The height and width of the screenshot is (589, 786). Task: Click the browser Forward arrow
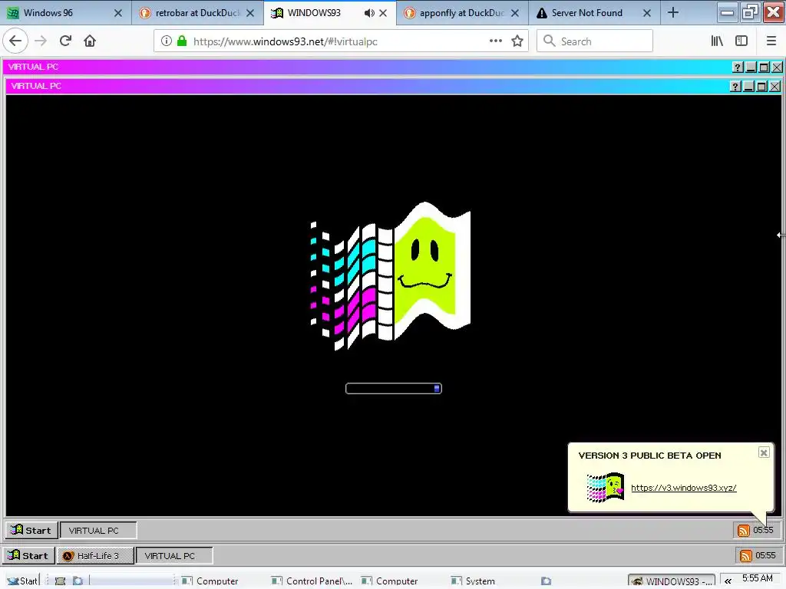(x=41, y=41)
